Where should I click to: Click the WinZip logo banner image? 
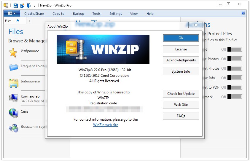coord(103,49)
